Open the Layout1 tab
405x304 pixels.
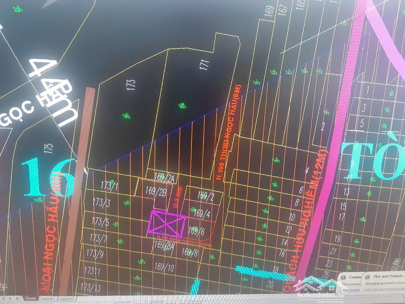(48, 298)
